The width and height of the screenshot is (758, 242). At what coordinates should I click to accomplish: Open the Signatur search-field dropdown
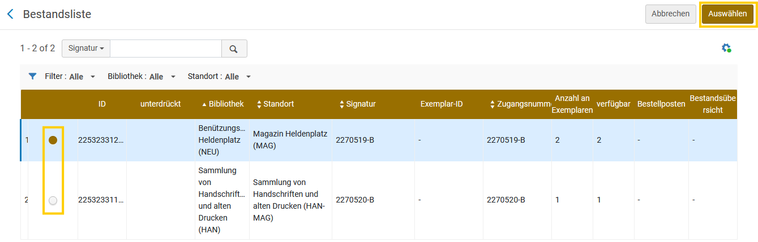pos(86,49)
